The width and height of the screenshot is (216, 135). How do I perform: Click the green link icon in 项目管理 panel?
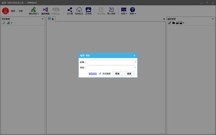[x=8, y=23]
